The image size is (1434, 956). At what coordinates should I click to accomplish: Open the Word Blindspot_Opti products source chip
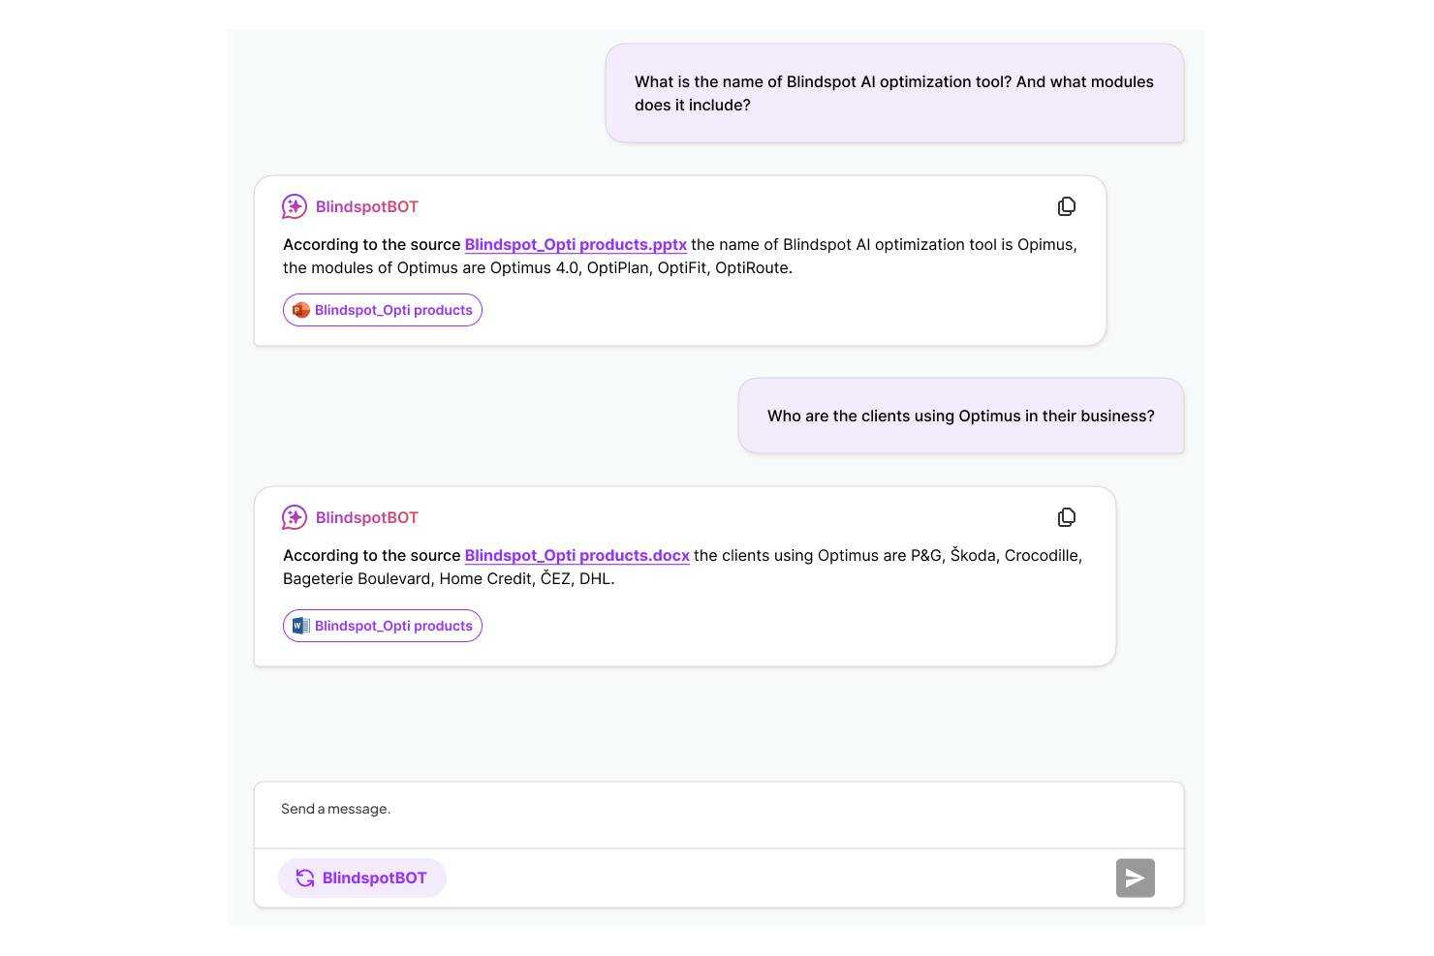(x=392, y=626)
